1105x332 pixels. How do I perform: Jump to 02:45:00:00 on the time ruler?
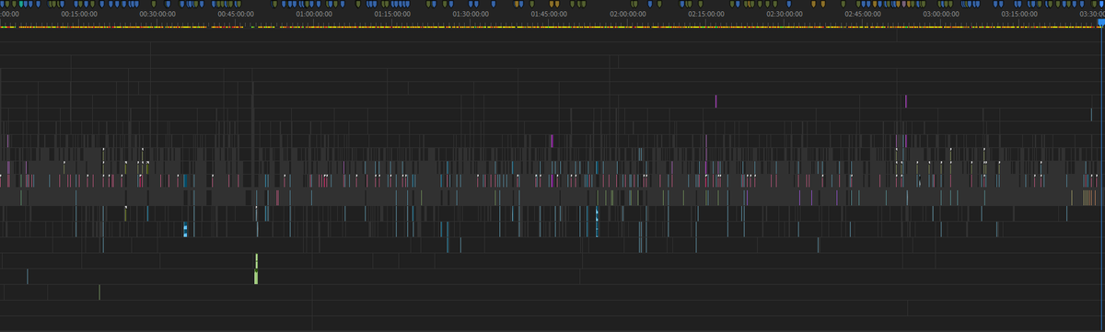864,14
